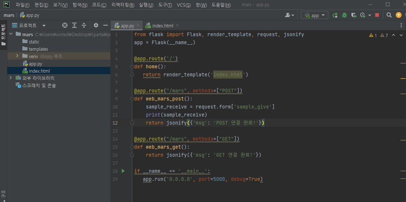Screen dimensions: 406x202
Task: Click web_mars_post function name on line 9
Action: point(165,99)
